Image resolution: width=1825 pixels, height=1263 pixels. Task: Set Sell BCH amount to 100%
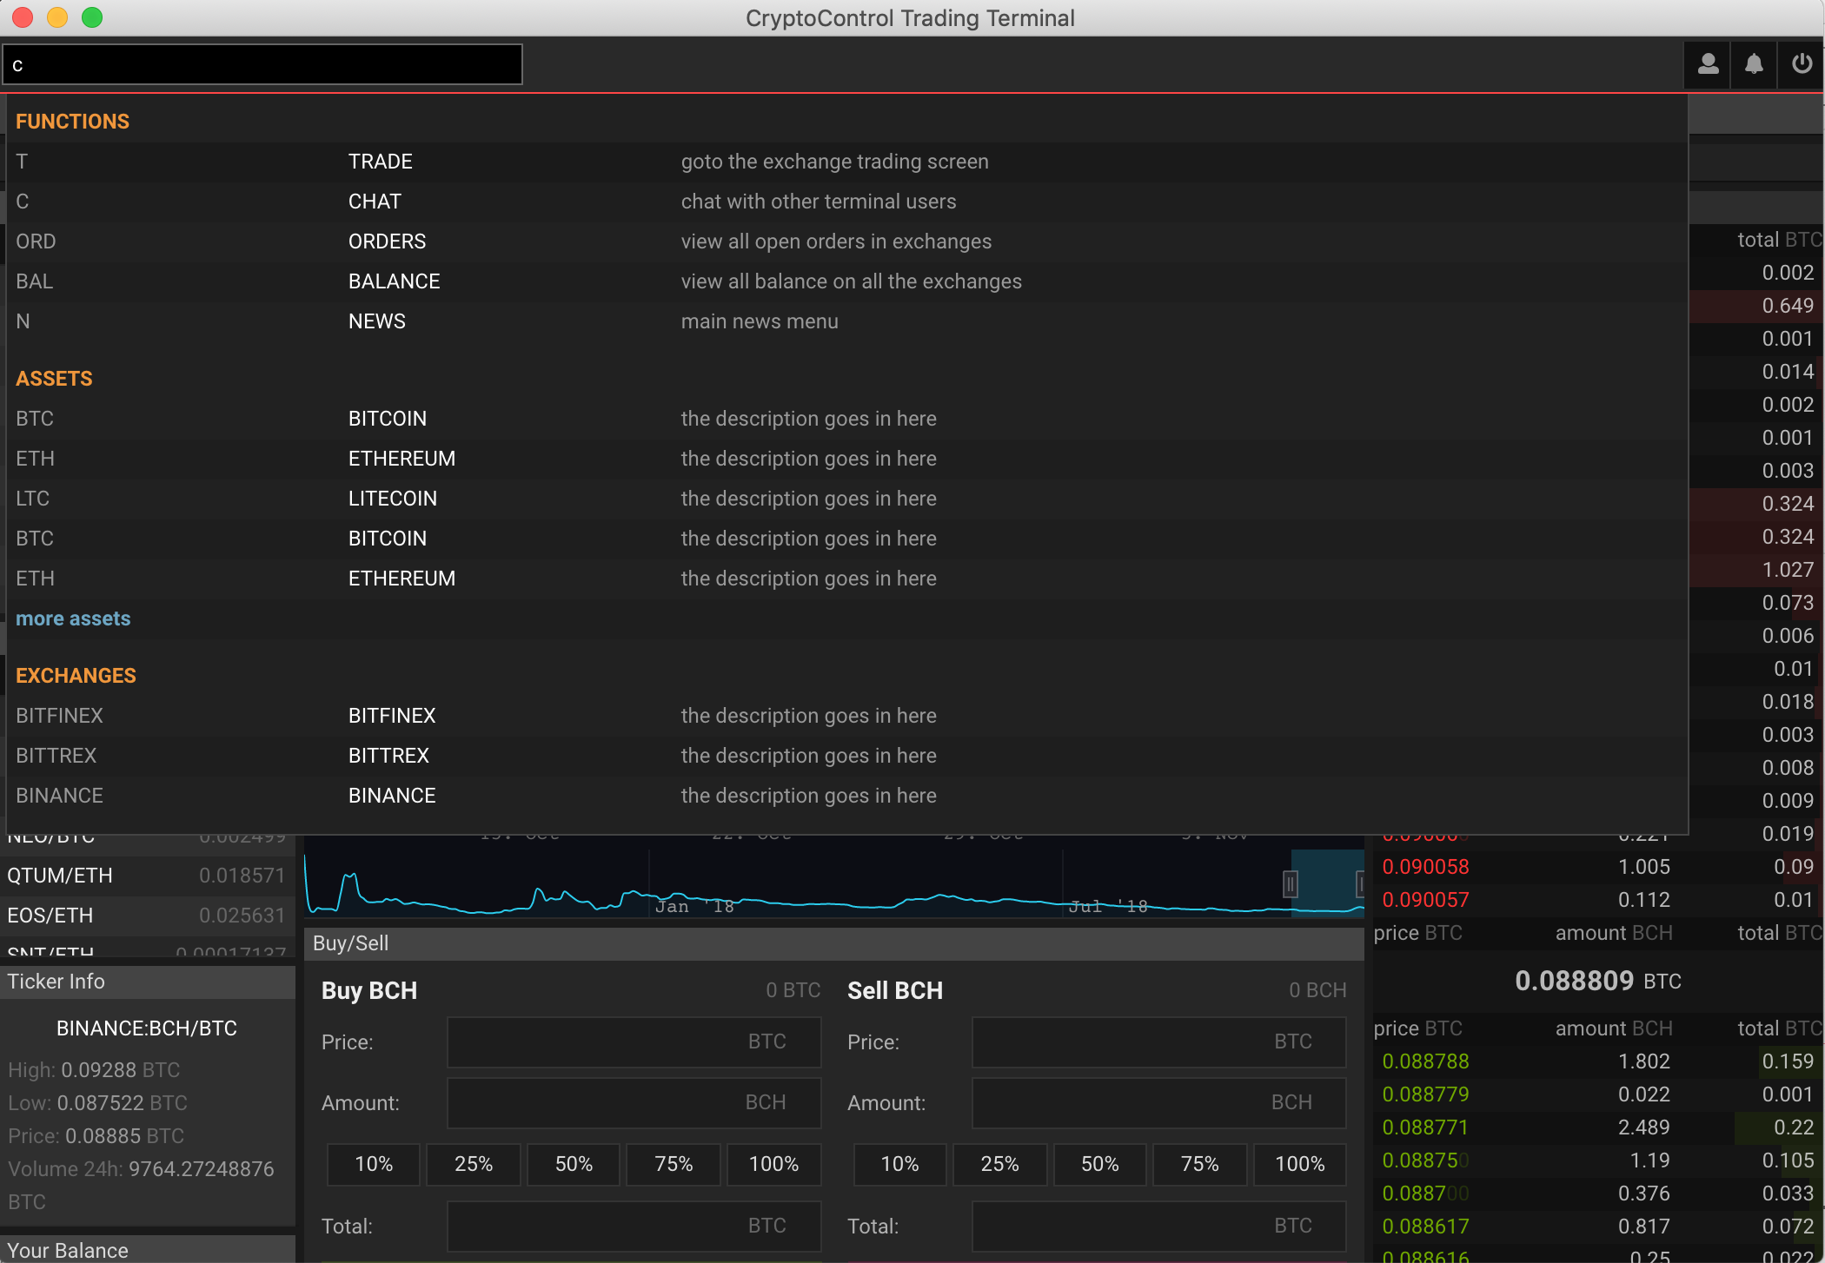1300,1164
